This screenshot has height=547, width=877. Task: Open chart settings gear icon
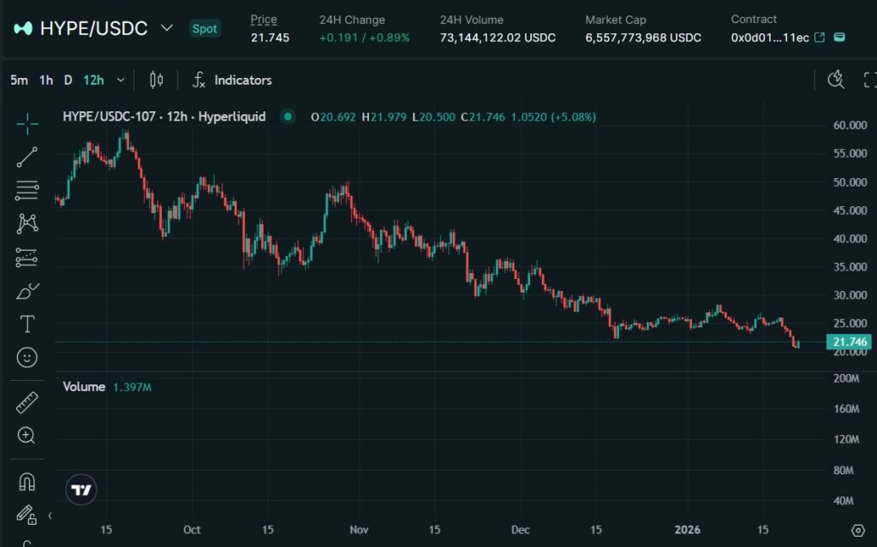click(857, 530)
